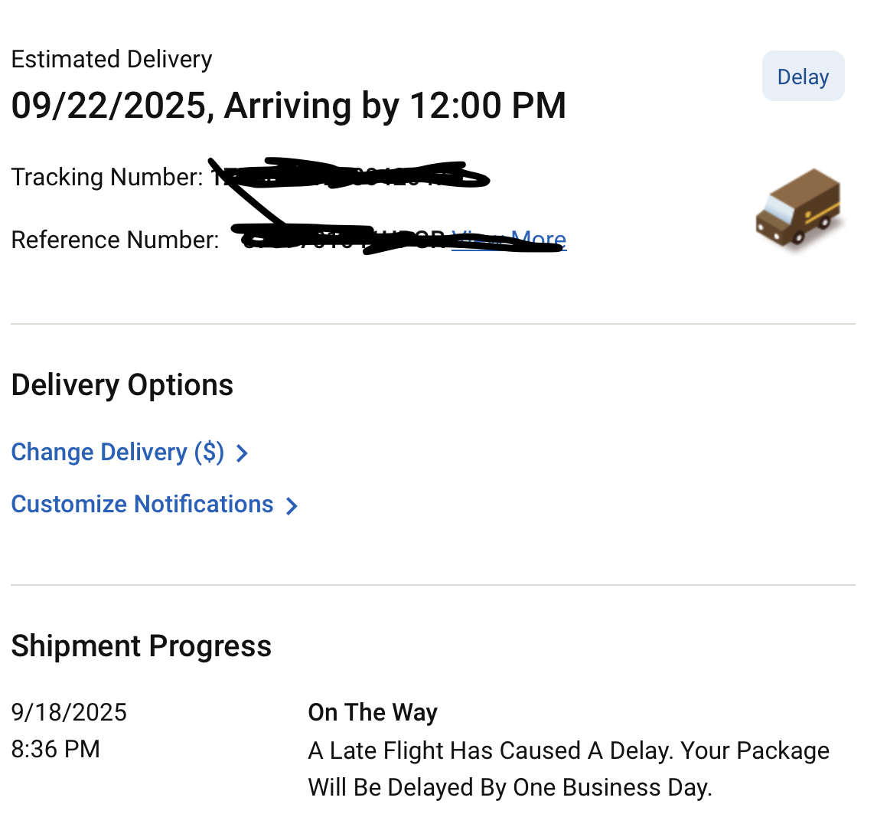Click the Estimated Delivery heading
The width and height of the screenshot is (877, 827).
pos(111,59)
